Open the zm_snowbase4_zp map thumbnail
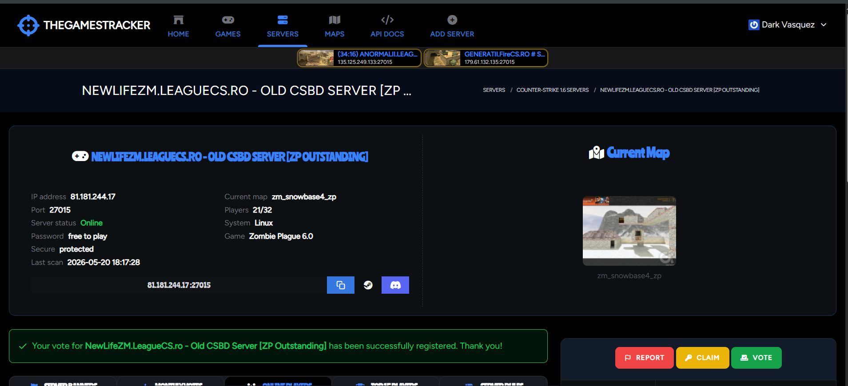 click(629, 231)
